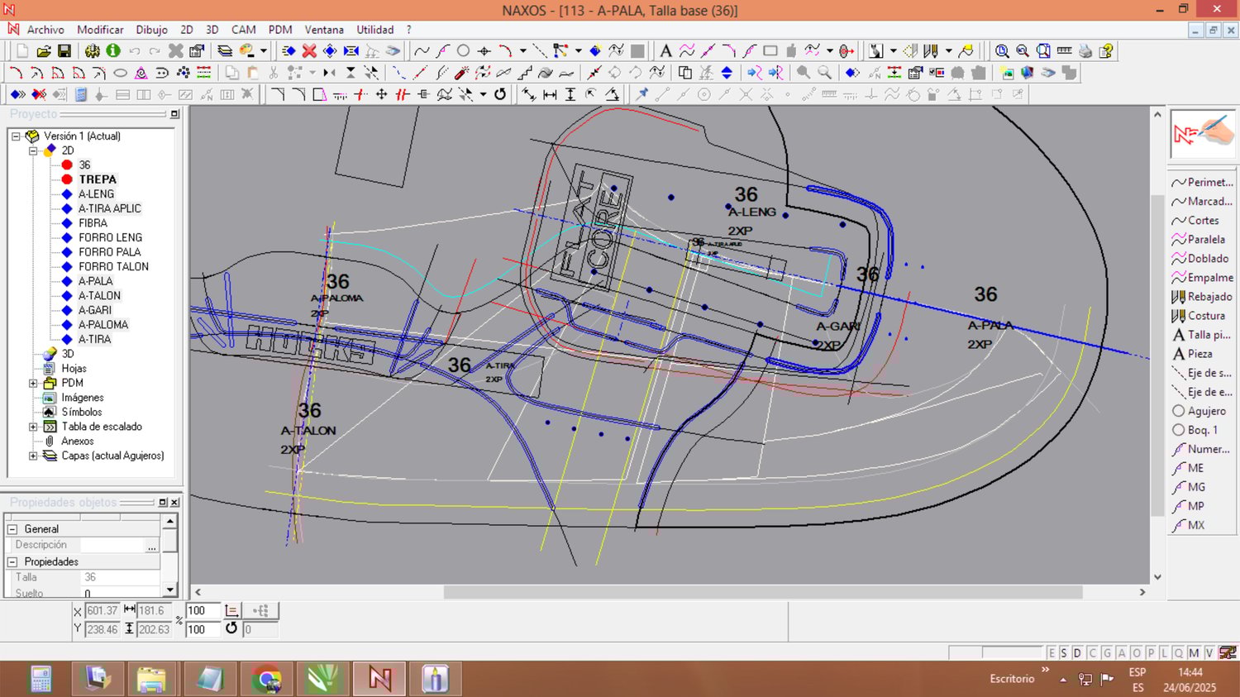Collapse the General properties section
This screenshot has height=697, width=1240.
(x=12, y=529)
